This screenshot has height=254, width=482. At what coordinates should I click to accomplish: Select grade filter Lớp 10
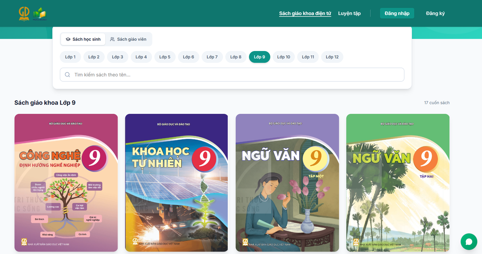[x=284, y=57]
